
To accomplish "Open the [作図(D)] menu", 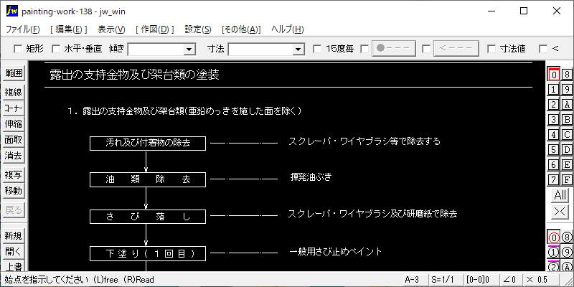I will (155, 29).
